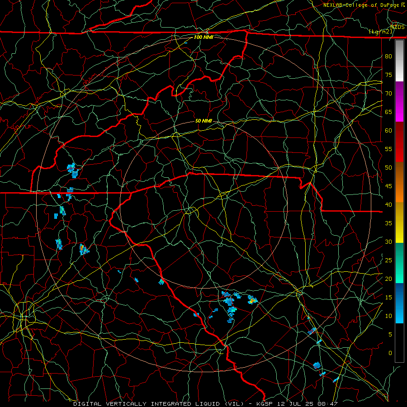Click the "KGSP" radar station identifier
The height and width of the screenshot is (407, 407).
265,404
